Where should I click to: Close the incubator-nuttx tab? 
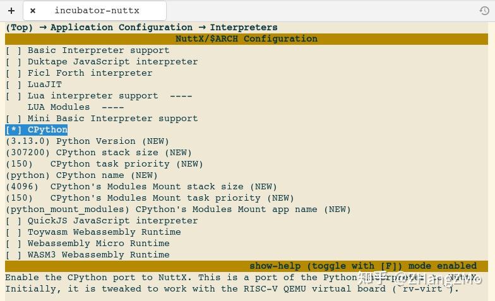coord(33,10)
